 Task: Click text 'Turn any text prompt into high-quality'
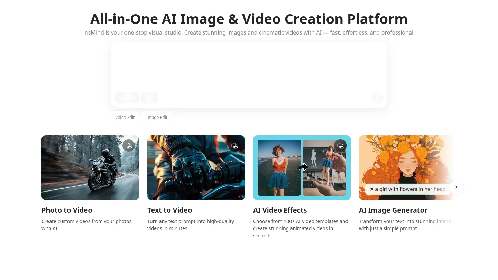[191, 221]
